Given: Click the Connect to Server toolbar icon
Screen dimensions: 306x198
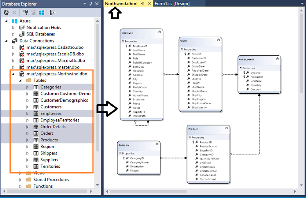Looking at the screenshot, I should (34, 13).
